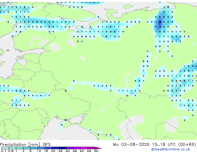Screen dimensions: 197x152
Task: Click the "40" legend scale label
Action: [x=82, y=151]
